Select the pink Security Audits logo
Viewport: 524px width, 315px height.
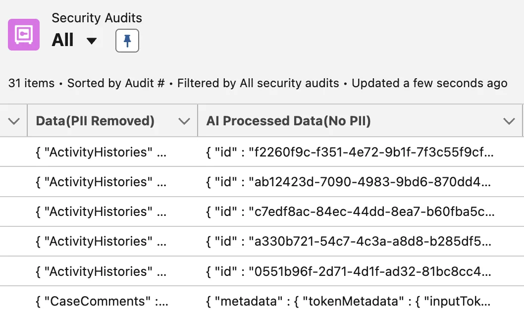23,35
